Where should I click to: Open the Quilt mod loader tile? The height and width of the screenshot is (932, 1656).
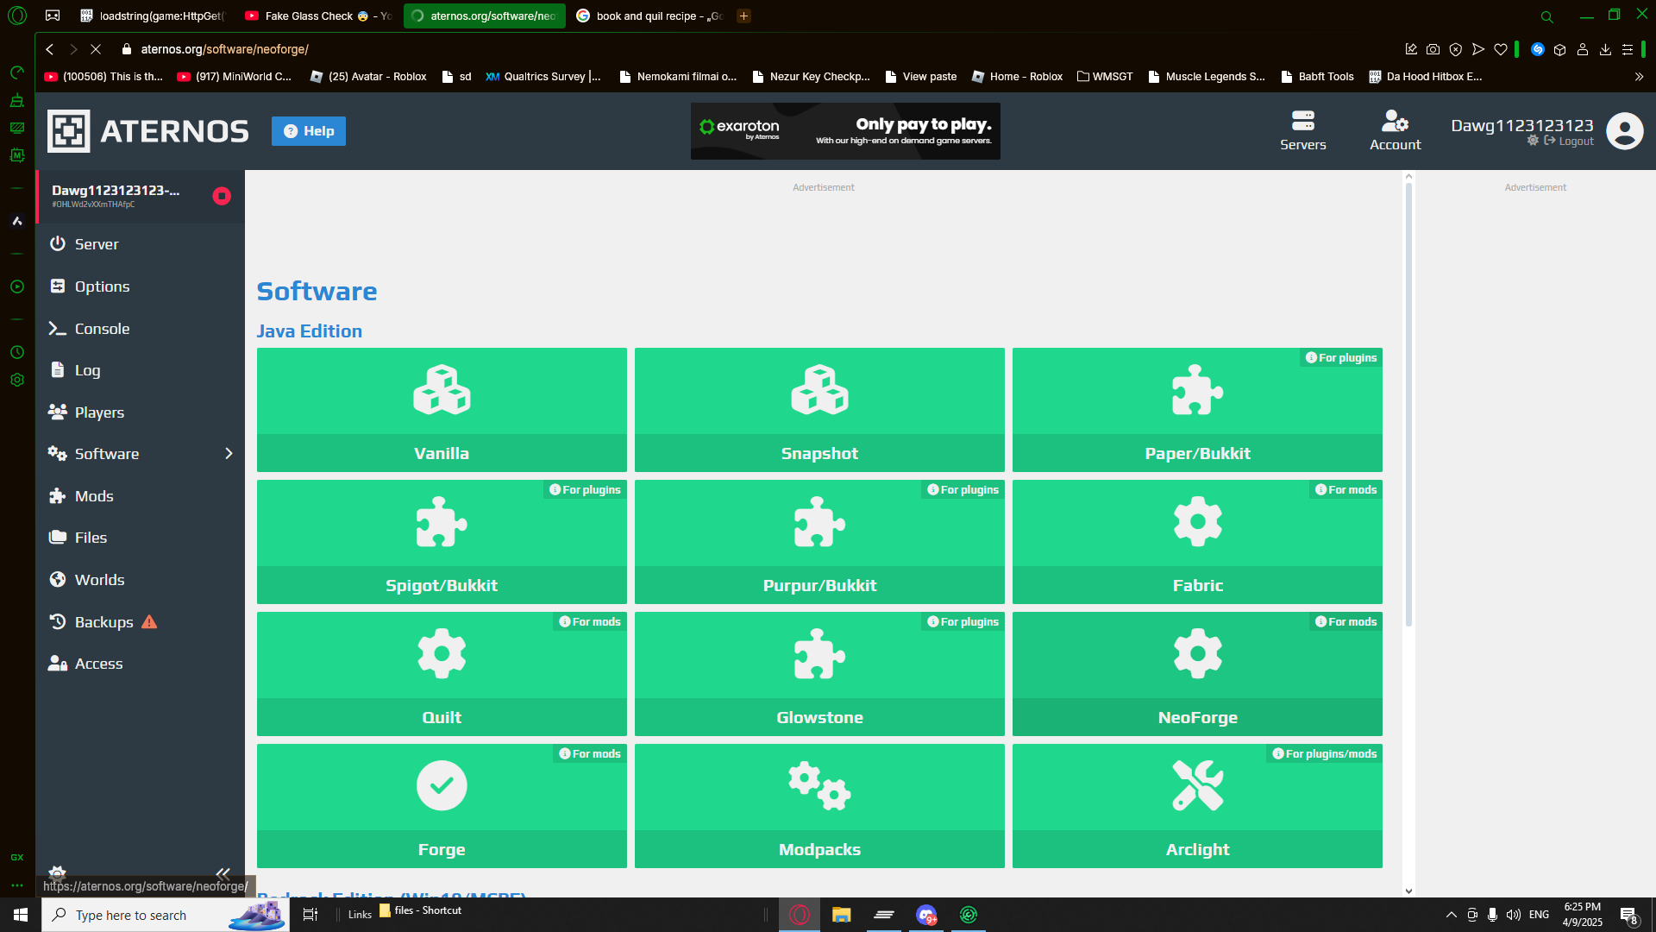point(442,674)
